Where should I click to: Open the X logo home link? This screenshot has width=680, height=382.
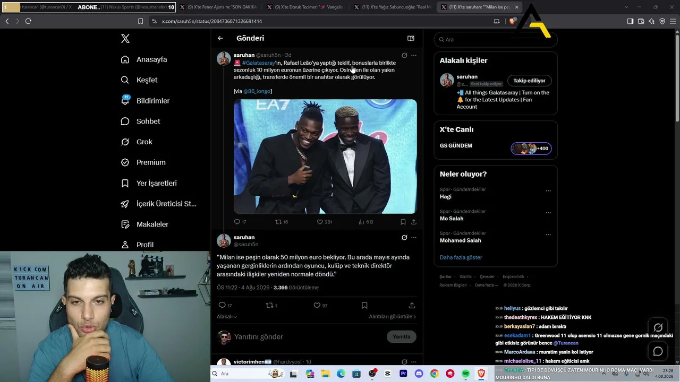pos(125,39)
